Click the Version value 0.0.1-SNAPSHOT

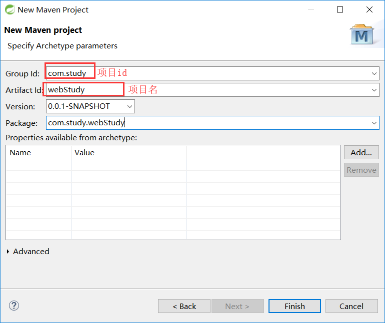pyautogui.click(x=79, y=106)
